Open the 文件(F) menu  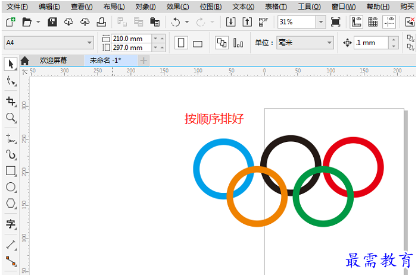(x=17, y=7)
